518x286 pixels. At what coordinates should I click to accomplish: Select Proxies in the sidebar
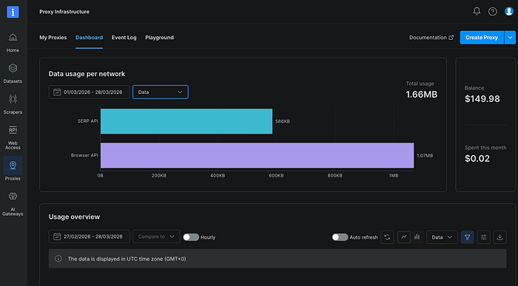(13, 168)
